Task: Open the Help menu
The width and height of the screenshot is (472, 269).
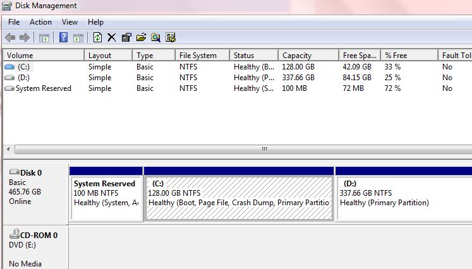Action: (95, 22)
